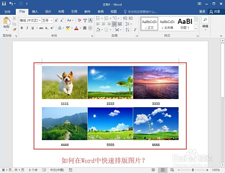Click the Character Shading icon
This screenshot has width=225, height=173.
85,28
